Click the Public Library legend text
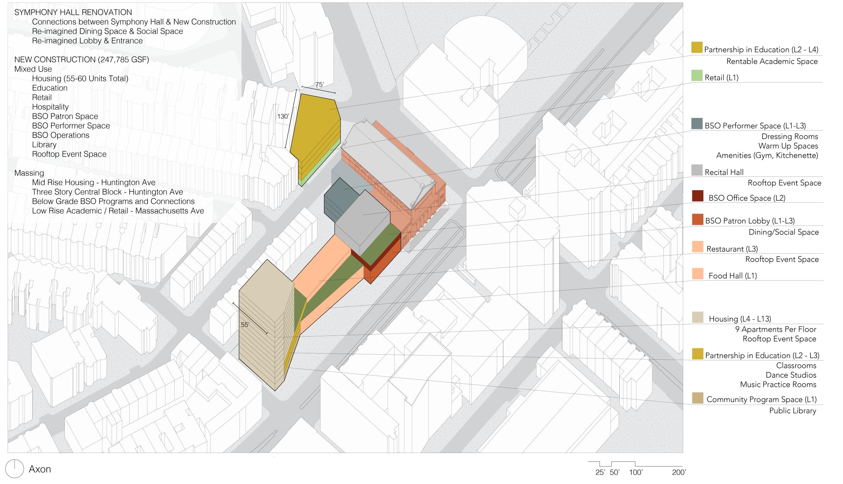 click(x=792, y=411)
